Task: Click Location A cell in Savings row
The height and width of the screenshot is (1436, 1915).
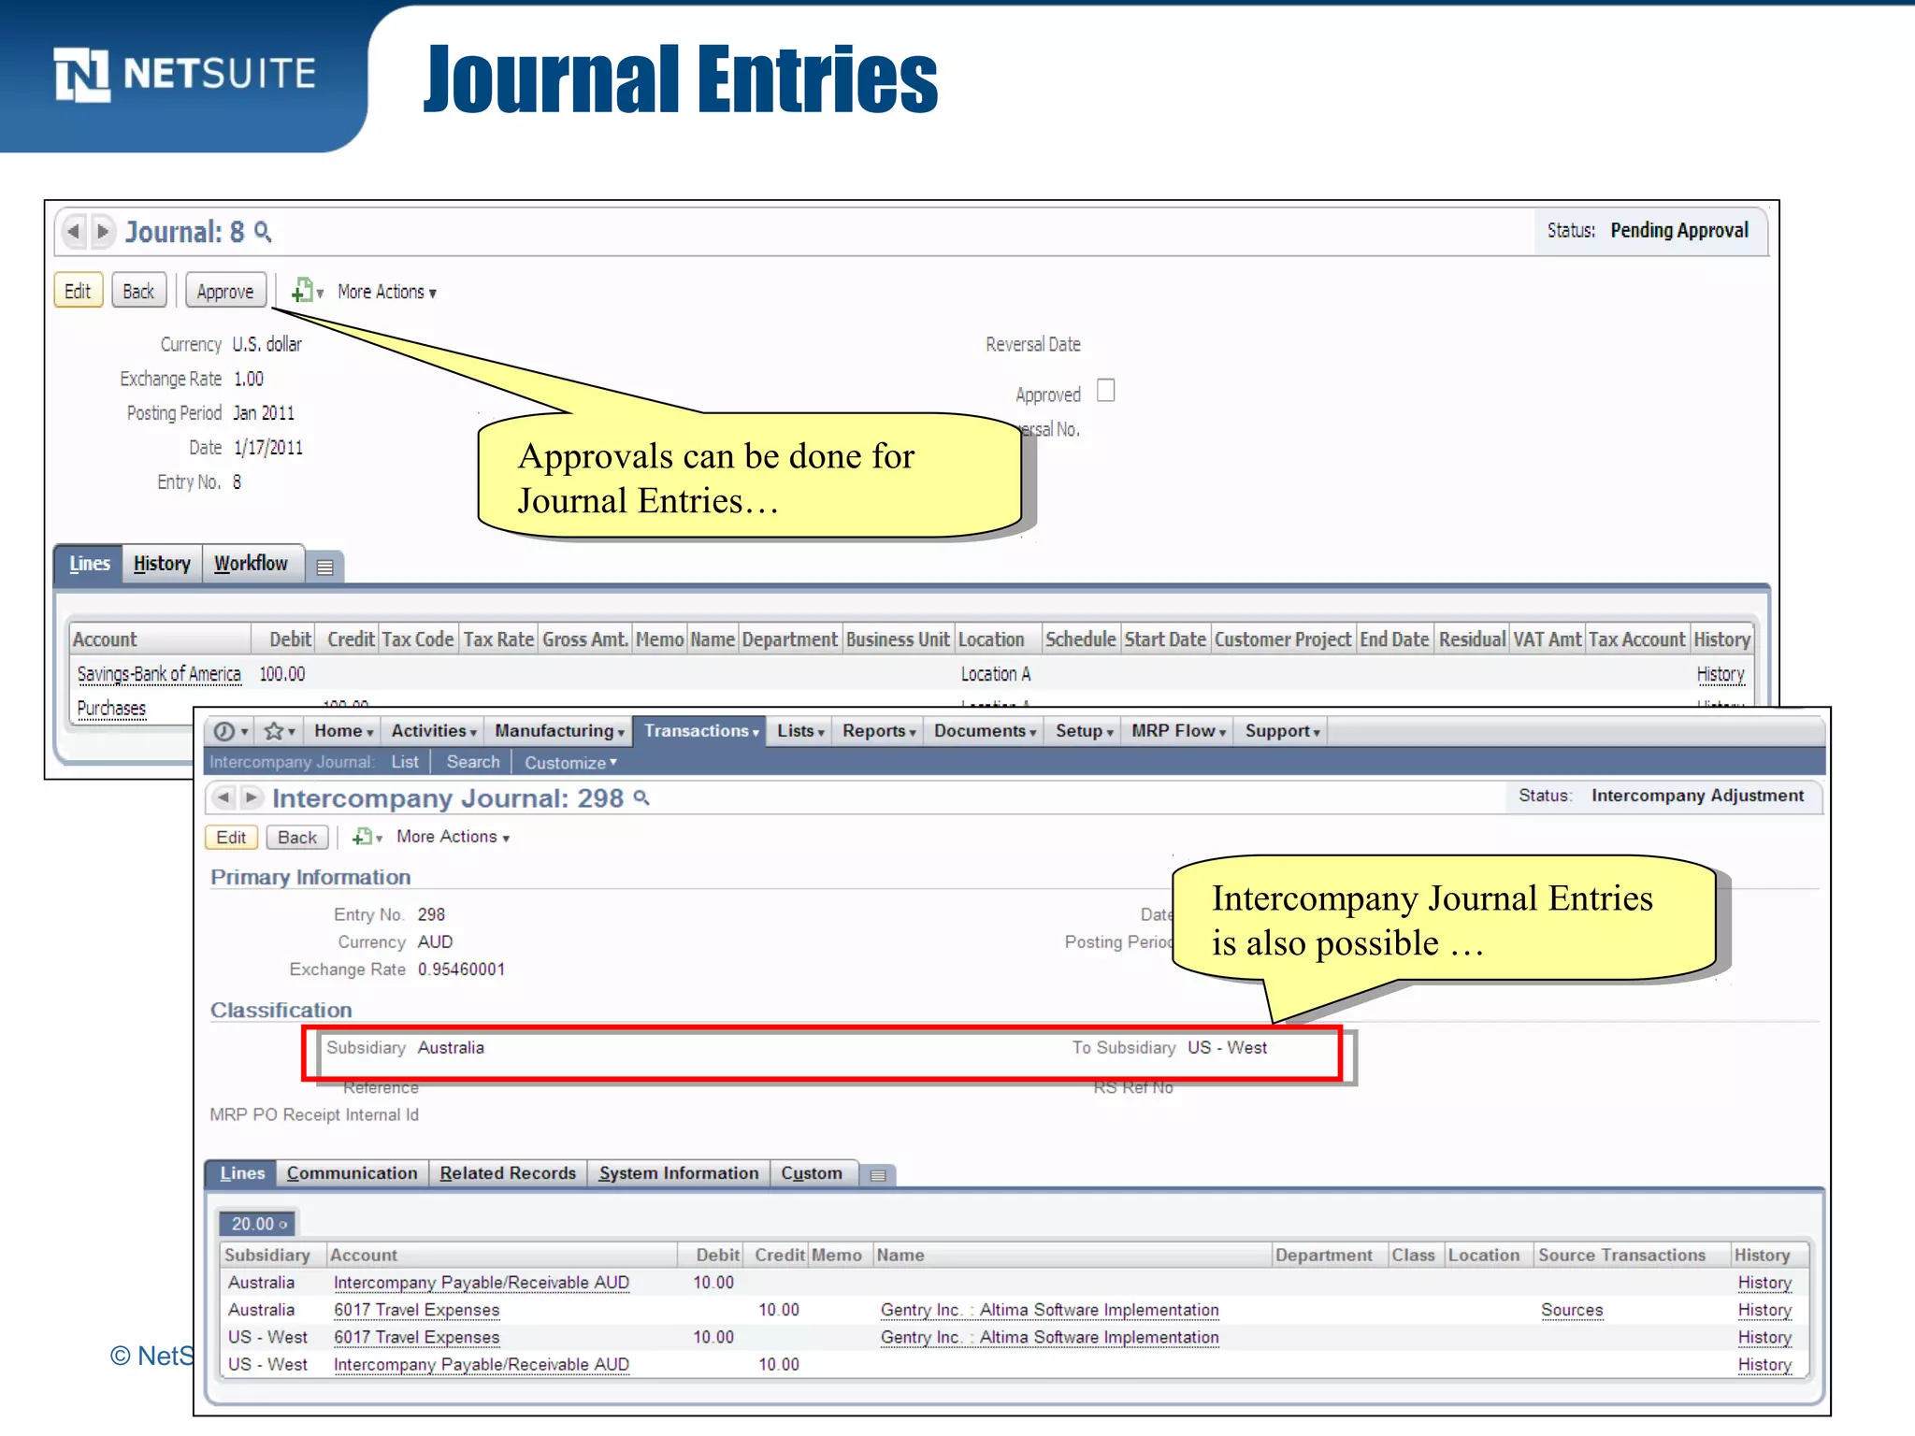Action: tap(996, 674)
